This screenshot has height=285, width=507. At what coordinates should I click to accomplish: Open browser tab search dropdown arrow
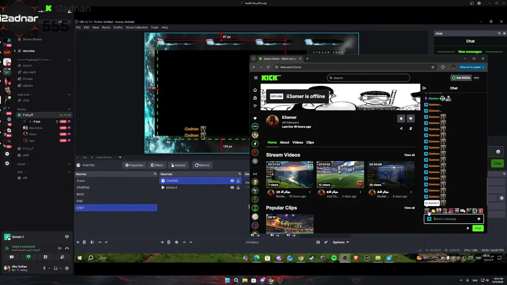[253, 59]
